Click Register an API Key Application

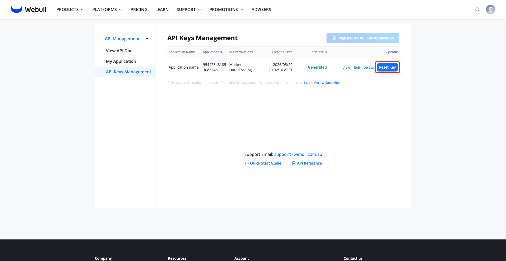tap(363, 38)
